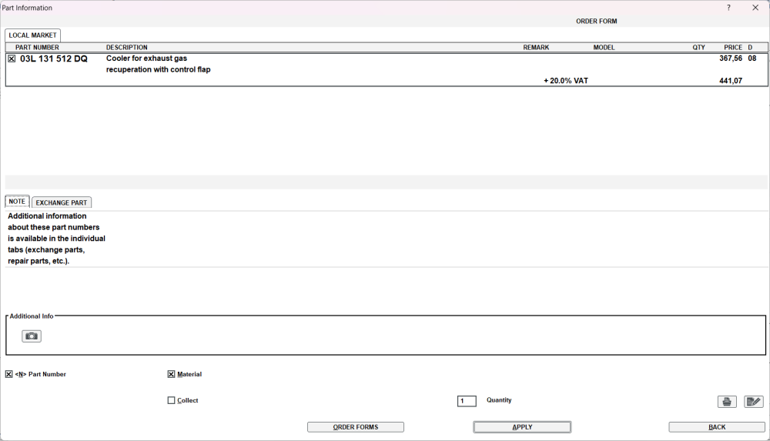Click the help question mark in title bar

pyautogui.click(x=728, y=8)
